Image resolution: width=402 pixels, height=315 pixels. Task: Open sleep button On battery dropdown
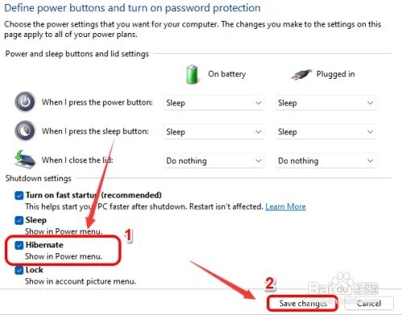coord(214,132)
